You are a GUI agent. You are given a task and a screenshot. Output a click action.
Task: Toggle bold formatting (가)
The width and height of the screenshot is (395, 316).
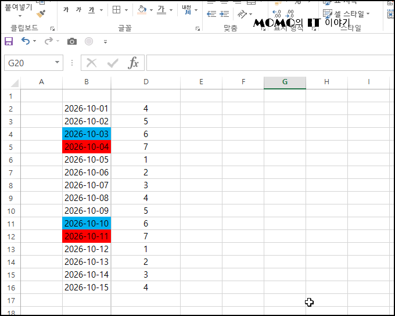pyautogui.click(x=66, y=10)
